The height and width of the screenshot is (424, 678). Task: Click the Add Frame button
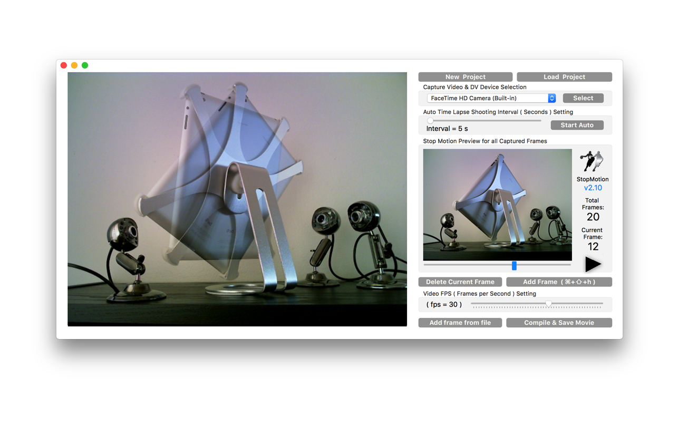coord(559,282)
